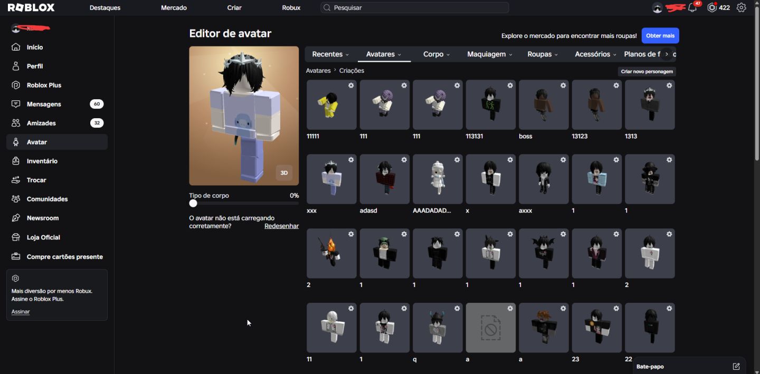Click Criar novo personagem button
The width and height of the screenshot is (760, 374).
click(647, 71)
